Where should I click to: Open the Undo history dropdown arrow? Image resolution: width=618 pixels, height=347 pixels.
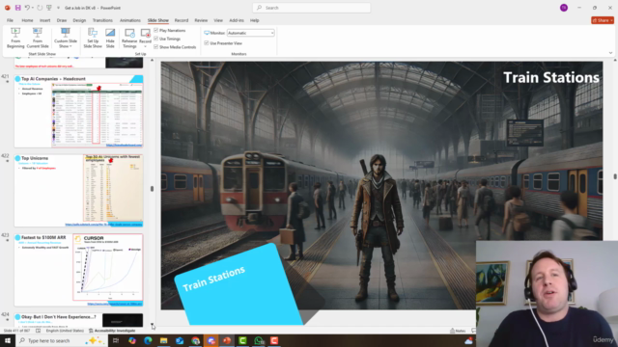pyautogui.click(x=33, y=8)
